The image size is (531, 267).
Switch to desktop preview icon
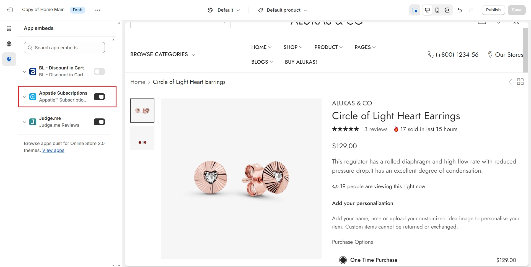click(x=427, y=10)
